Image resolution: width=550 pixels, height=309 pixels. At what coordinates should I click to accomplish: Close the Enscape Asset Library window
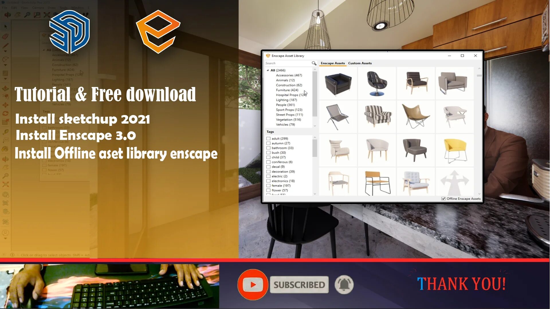[475, 56]
